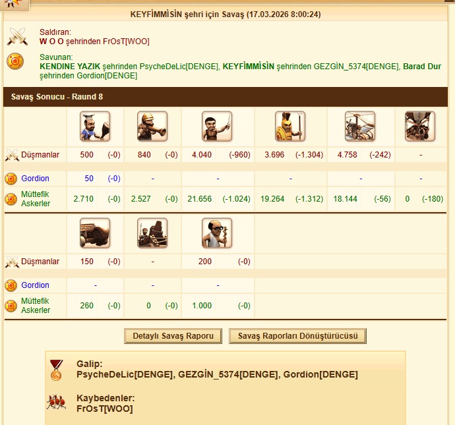The width and height of the screenshot is (455, 425).
Task: Click the shield icon beside Savunan
Action: [15, 61]
